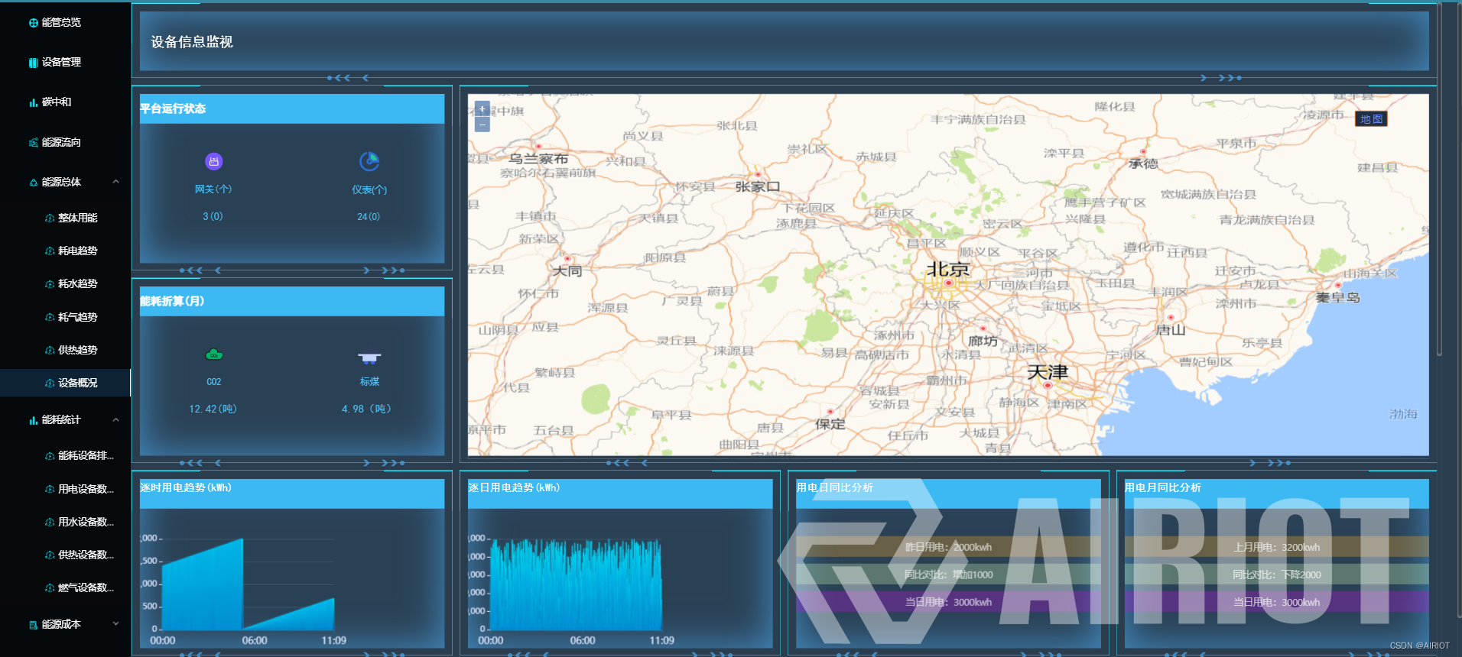Image resolution: width=1462 pixels, height=657 pixels.
Task: Click the 平台运行状态 panel header
Action: [292, 108]
